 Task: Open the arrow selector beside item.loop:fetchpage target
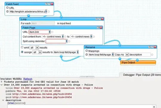tap(78, 52)
